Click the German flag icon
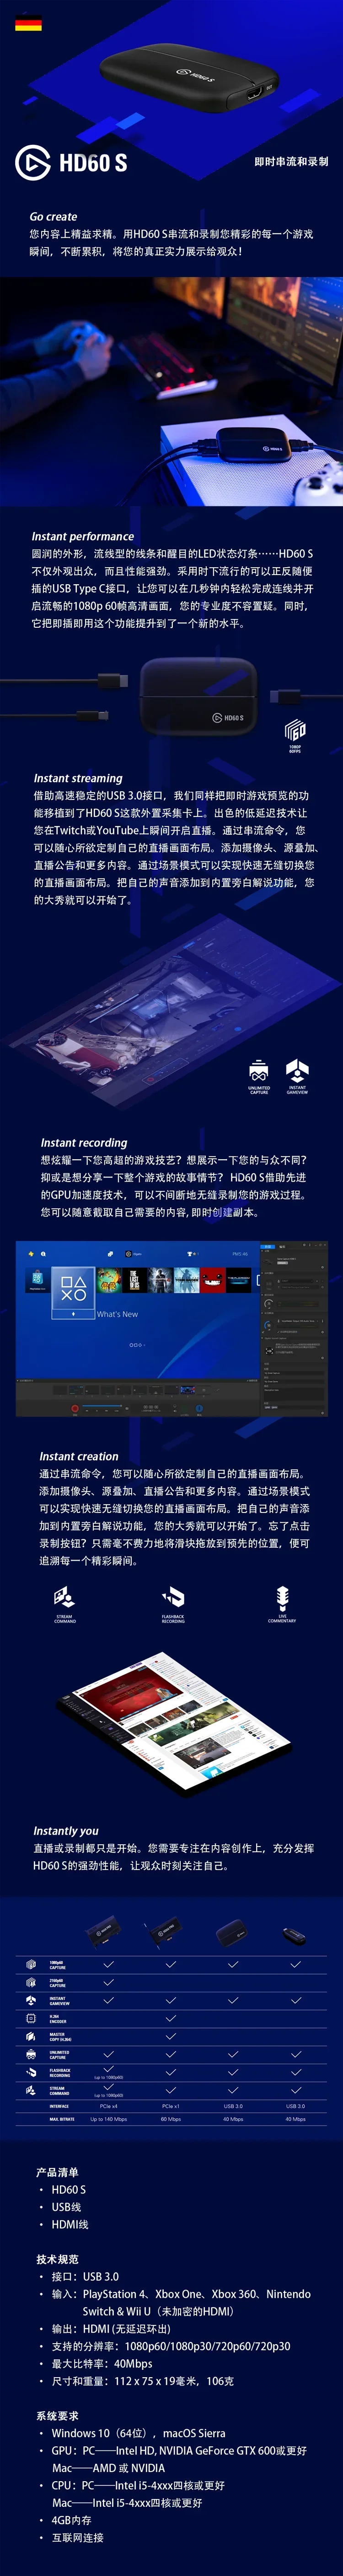 click(28, 23)
